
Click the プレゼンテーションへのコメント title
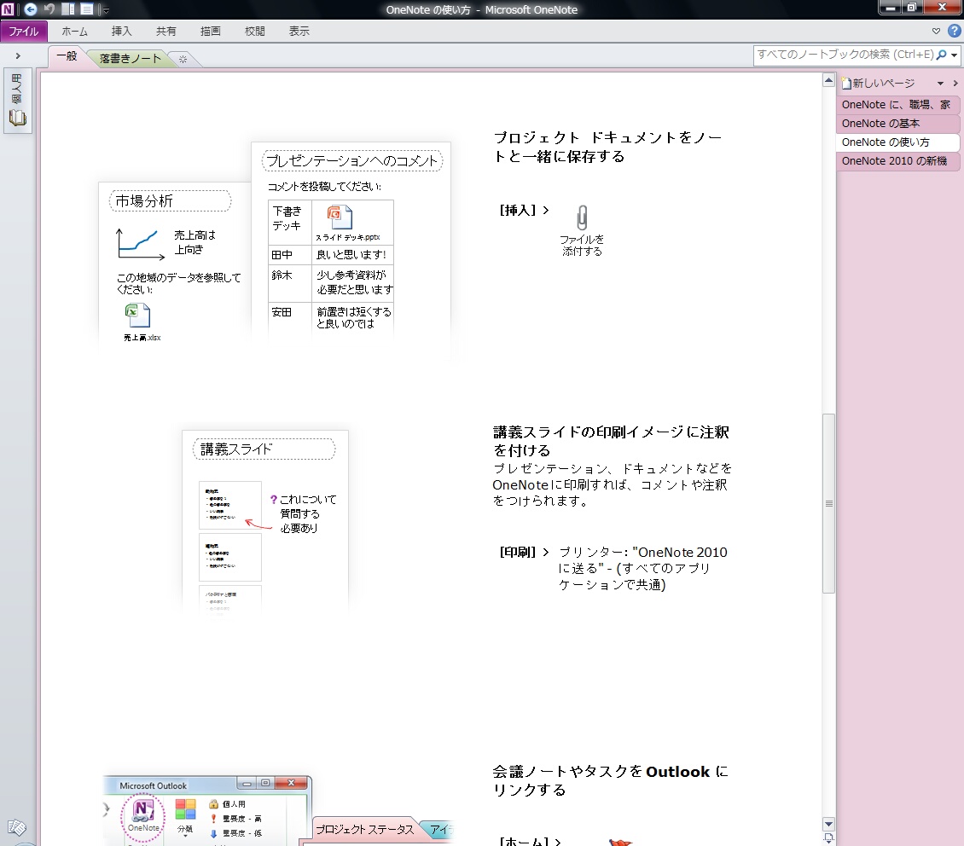351,161
